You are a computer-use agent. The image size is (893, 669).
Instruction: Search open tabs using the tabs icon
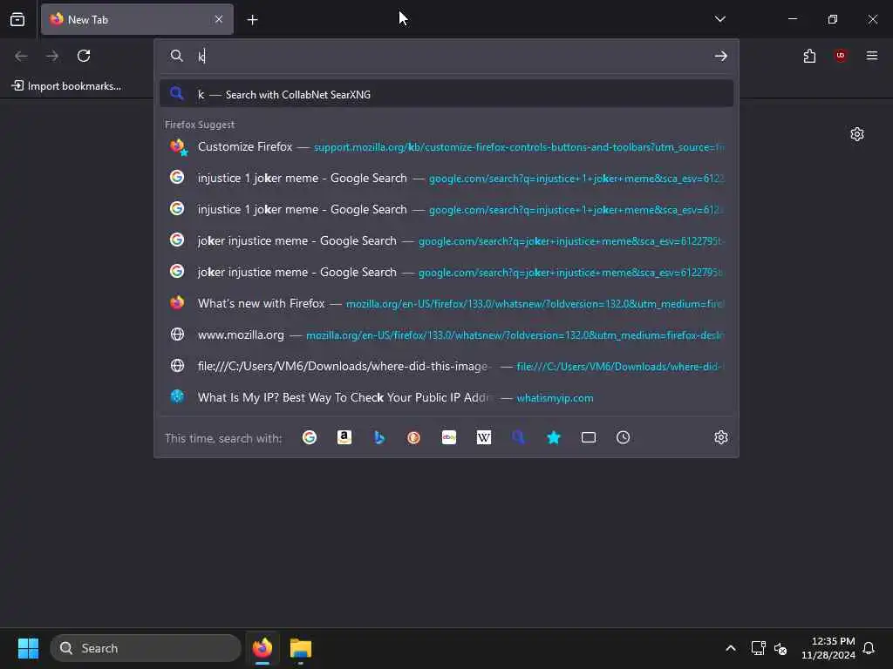[x=589, y=437]
